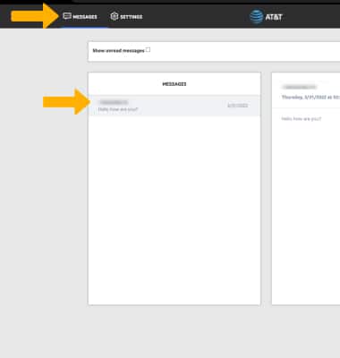Enable the Show unread messages checkbox
This screenshot has width=340, height=358.
148,50
